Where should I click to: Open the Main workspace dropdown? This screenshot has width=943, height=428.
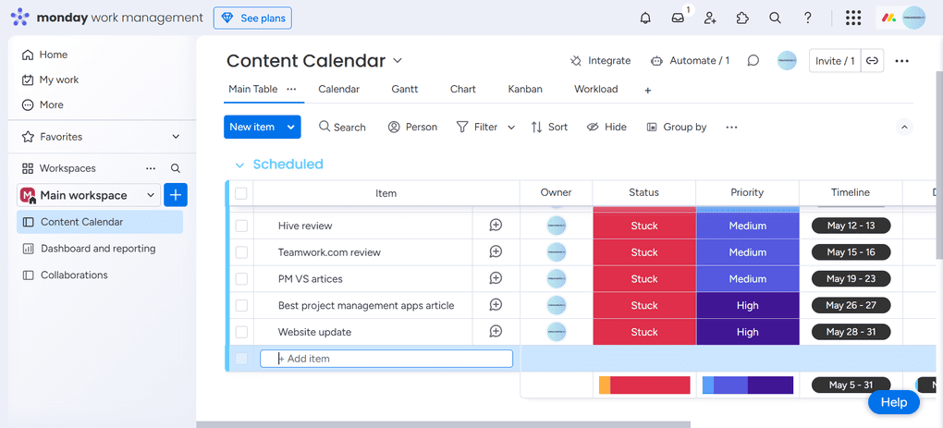click(x=151, y=195)
